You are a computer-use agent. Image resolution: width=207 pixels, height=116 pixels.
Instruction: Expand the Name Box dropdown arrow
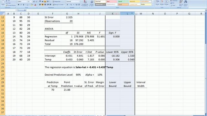[16, 10]
